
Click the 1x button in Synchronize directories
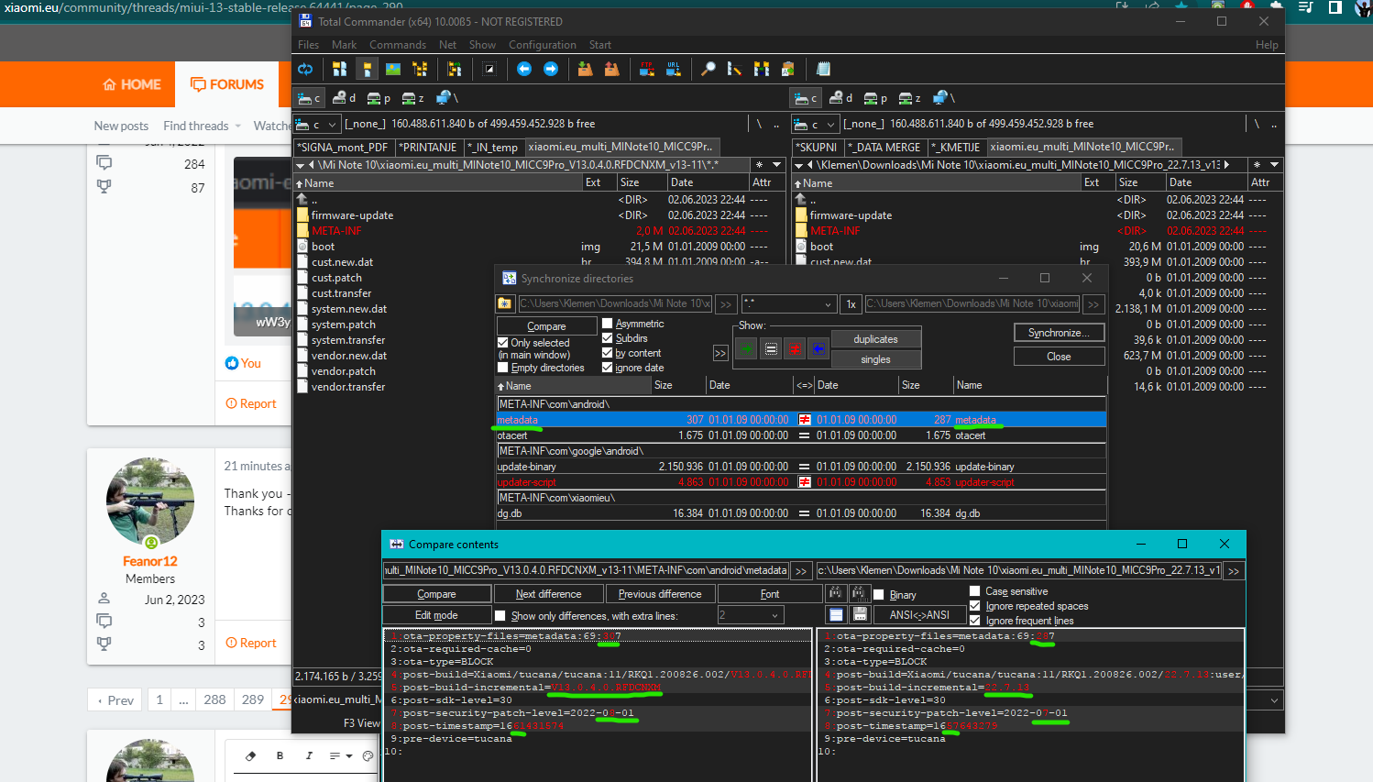pyautogui.click(x=851, y=304)
